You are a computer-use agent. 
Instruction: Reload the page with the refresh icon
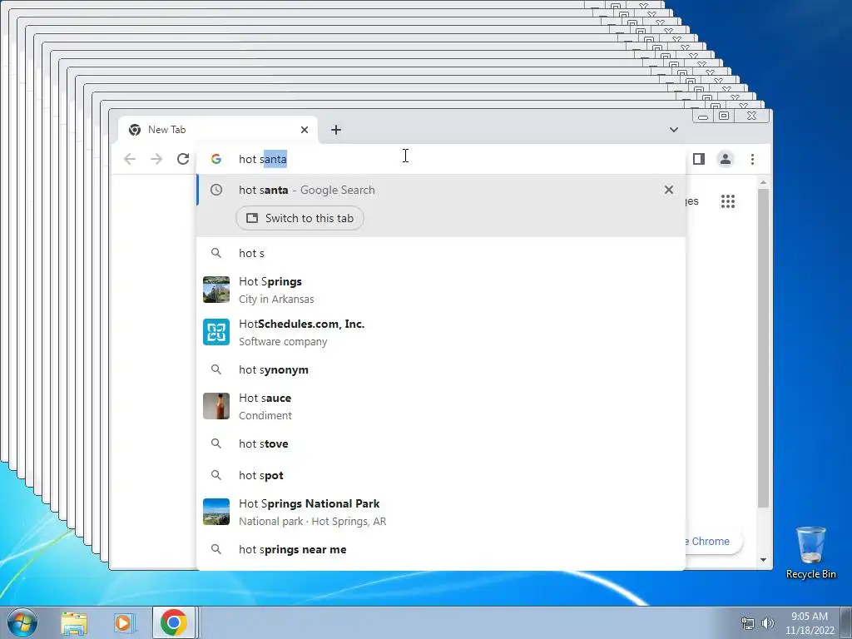coord(183,159)
